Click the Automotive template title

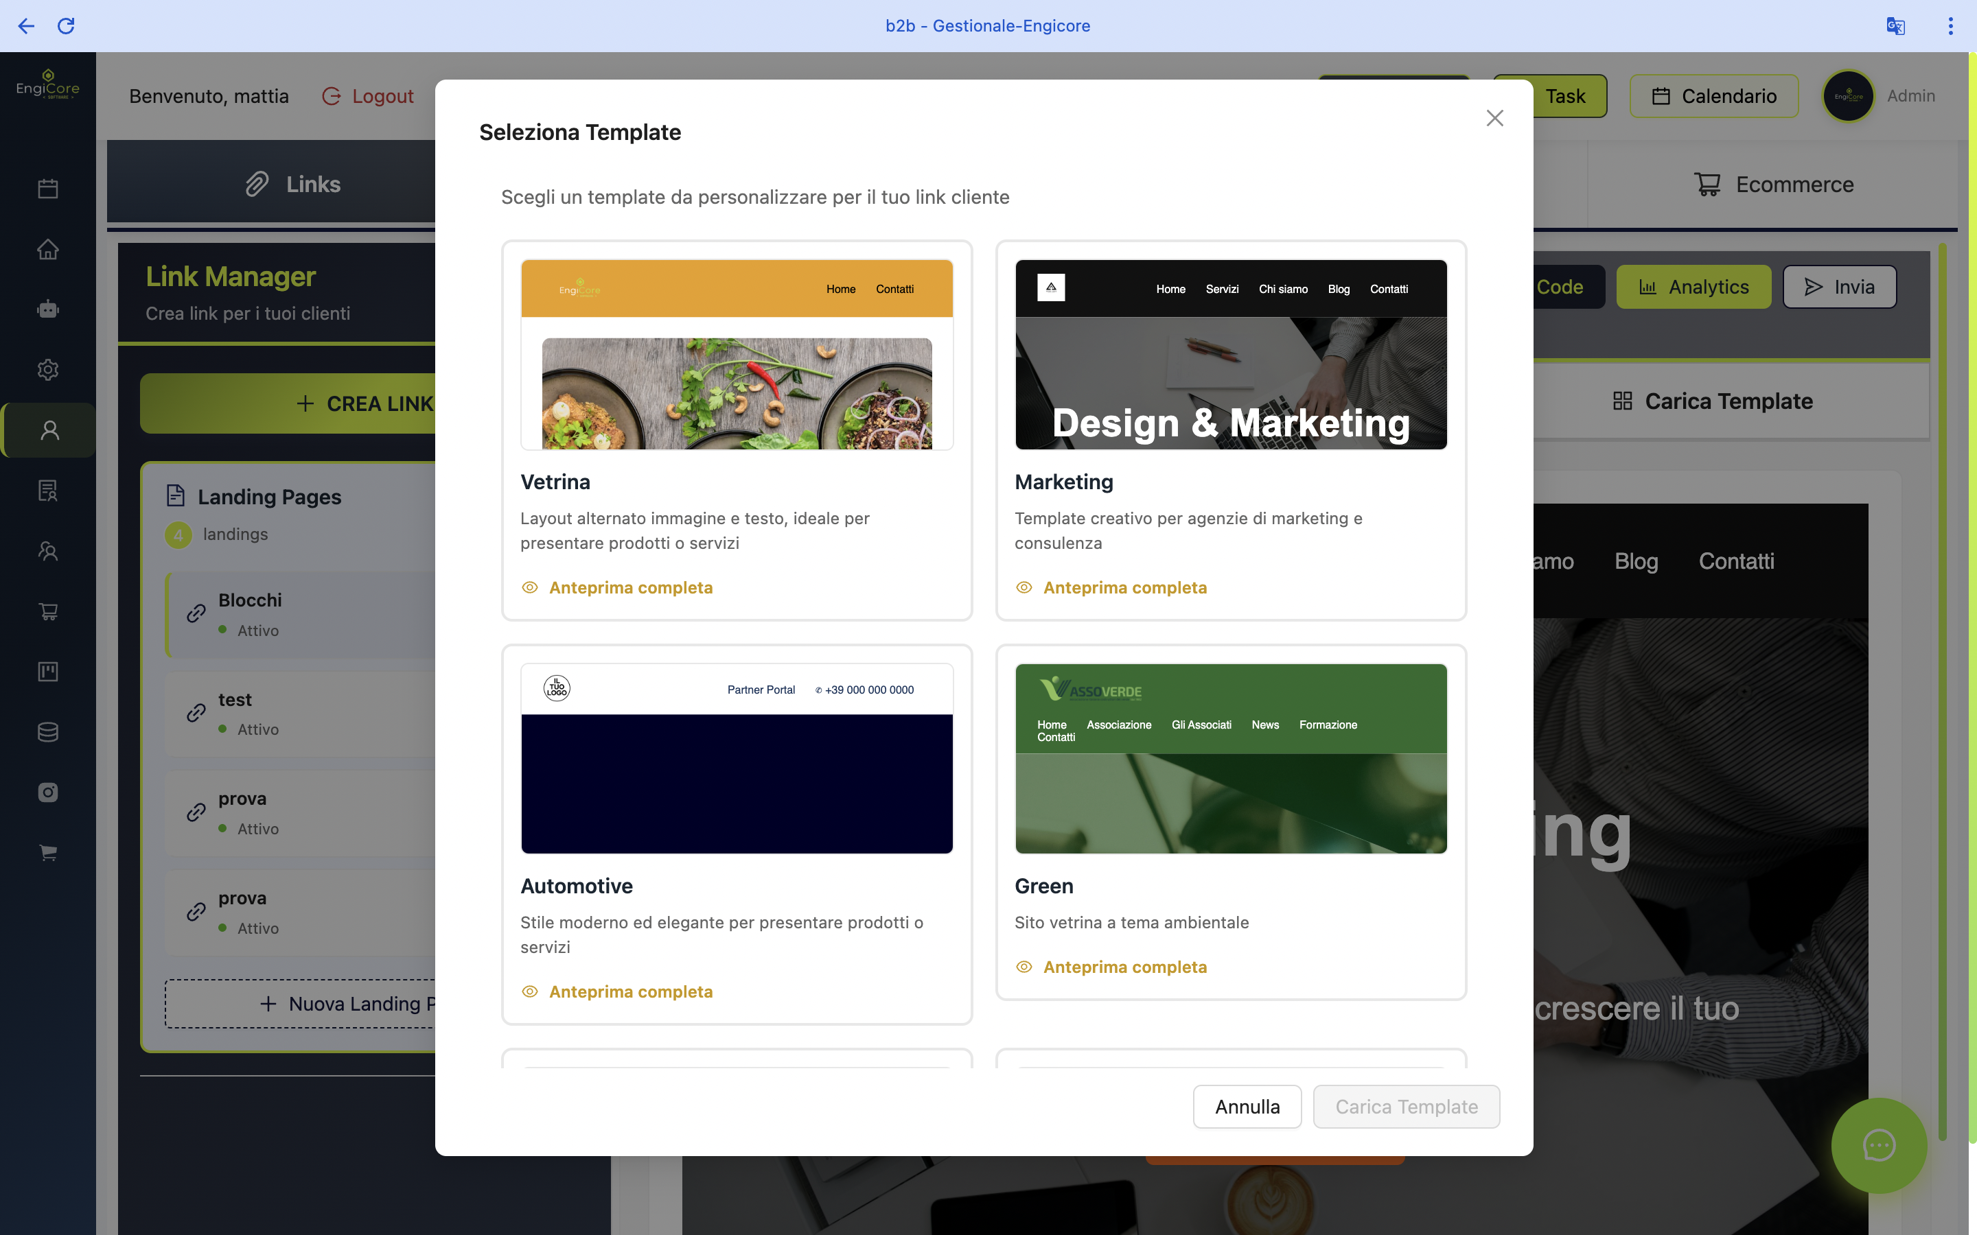click(x=577, y=886)
